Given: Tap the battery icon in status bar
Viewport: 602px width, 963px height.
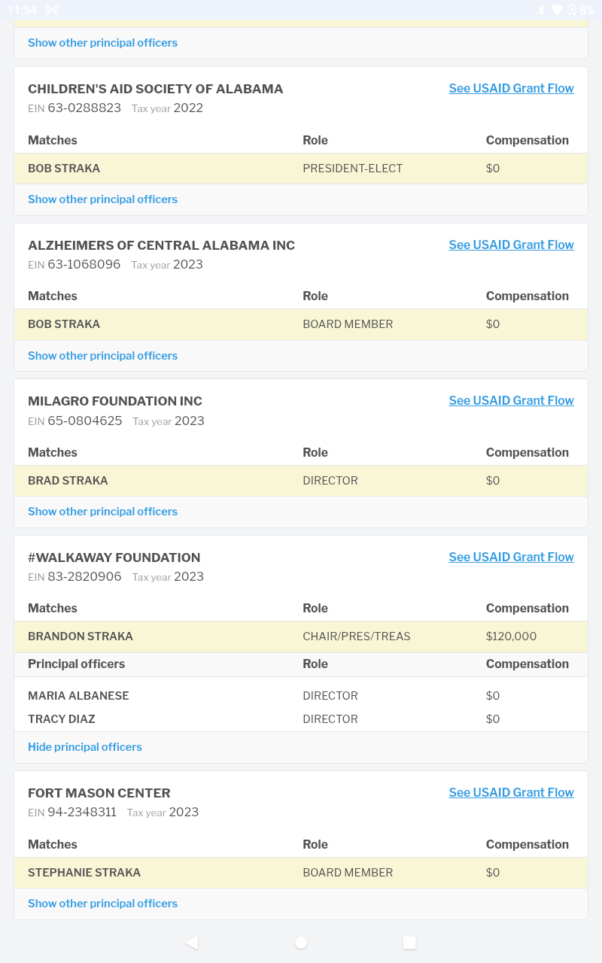Looking at the screenshot, I should pyautogui.click(x=572, y=10).
